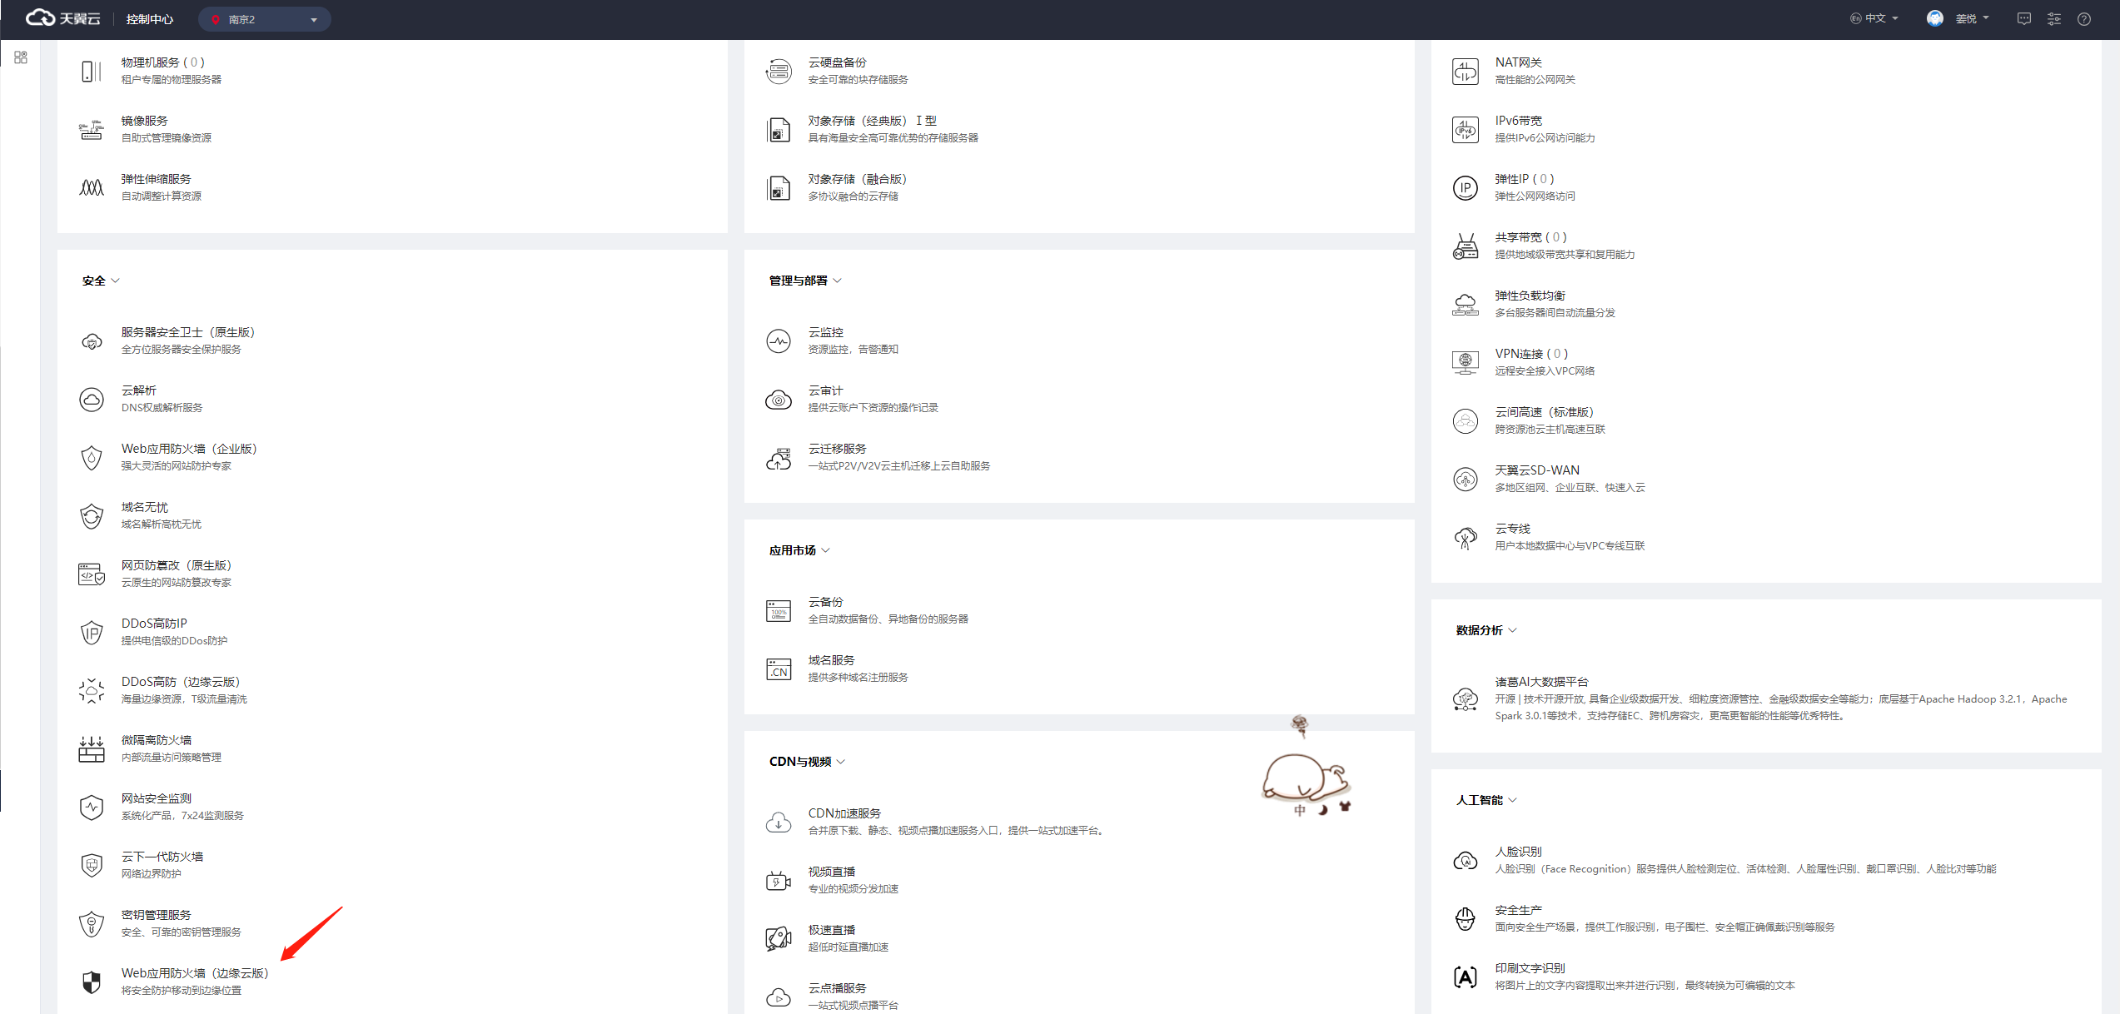Click the 弹性IP circle icon
The height and width of the screenshot is (1014, 2120).
tap(1466, 187)
